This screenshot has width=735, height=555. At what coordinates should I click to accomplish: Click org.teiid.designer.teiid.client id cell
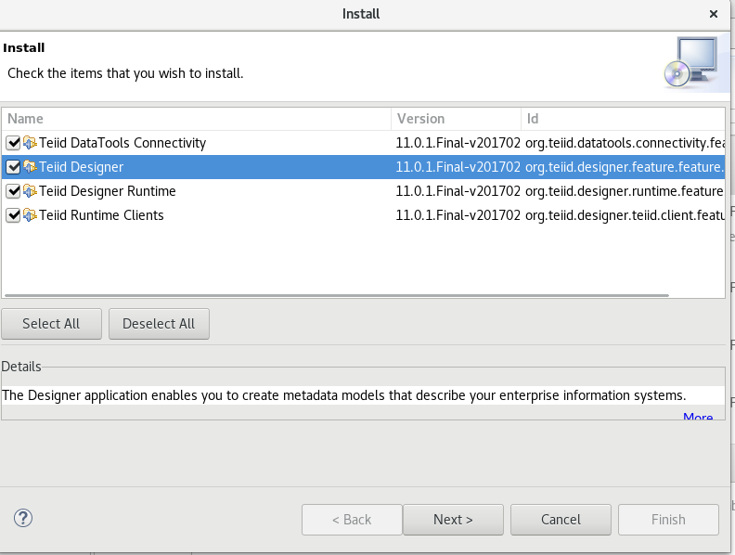625,215
